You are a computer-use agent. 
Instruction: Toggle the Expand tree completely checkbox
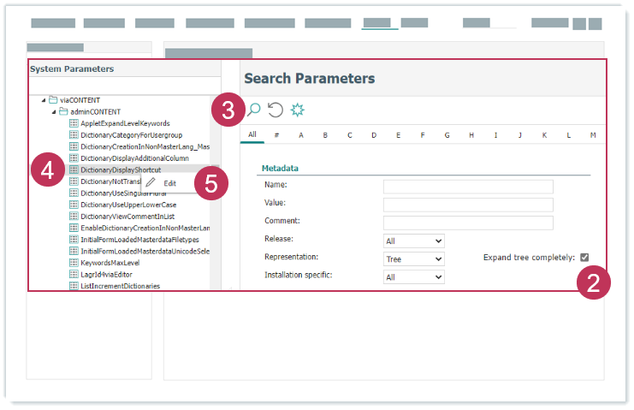pos(584,258)
